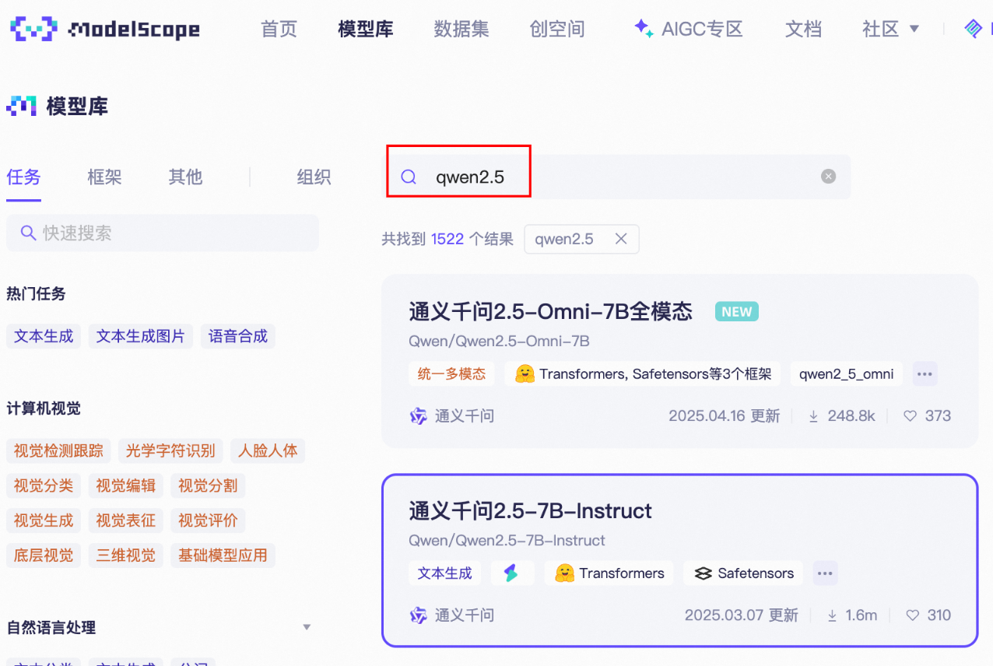This screenshot has width=993, height=666.
Task: Open the AIGC专区 section
Action: tap(702, 29)
